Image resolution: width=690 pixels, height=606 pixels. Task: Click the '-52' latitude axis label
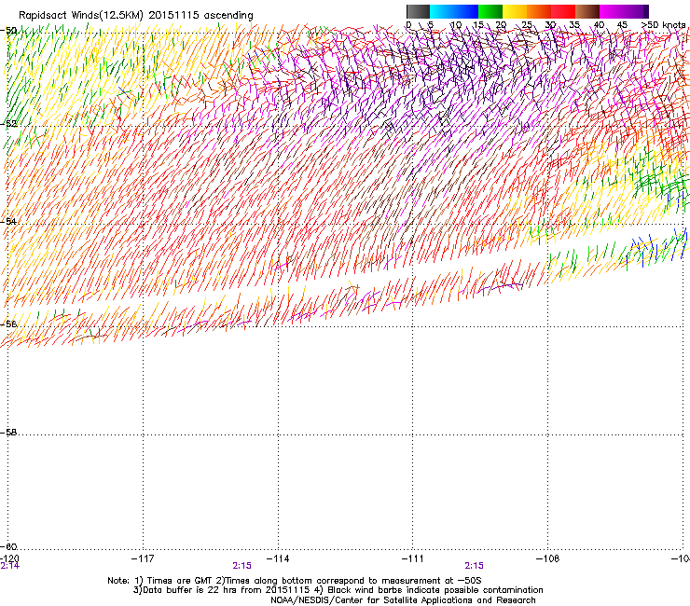(x=8, y=124)
